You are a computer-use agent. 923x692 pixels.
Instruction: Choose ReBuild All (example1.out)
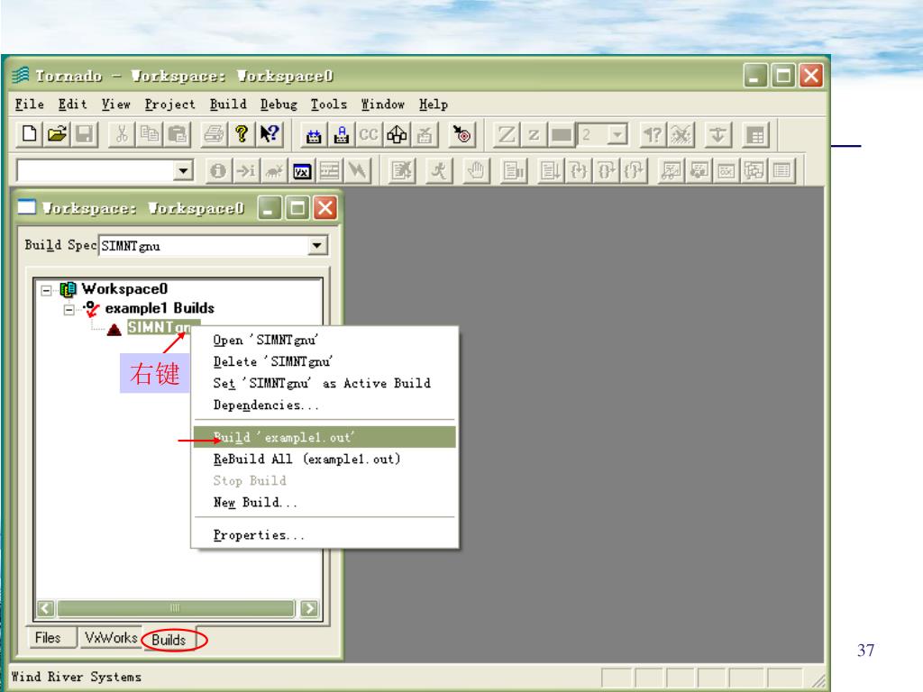coord(324,459)
